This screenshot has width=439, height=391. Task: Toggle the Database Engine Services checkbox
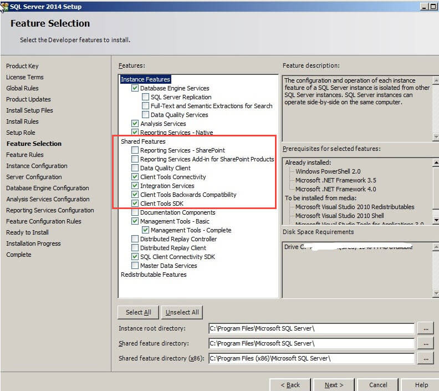click(x=135, y=88)
